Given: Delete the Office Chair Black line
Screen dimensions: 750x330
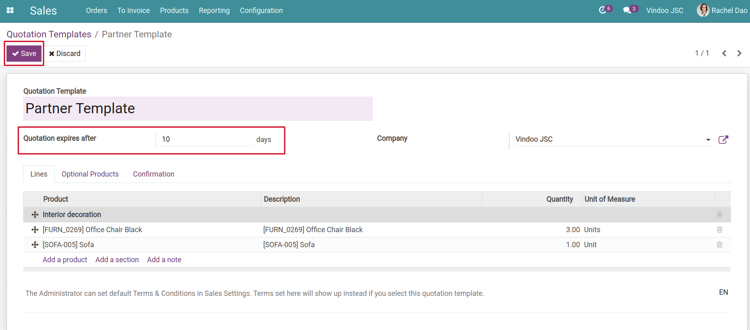Looking at the screenshot, I should tap(719, 230).
